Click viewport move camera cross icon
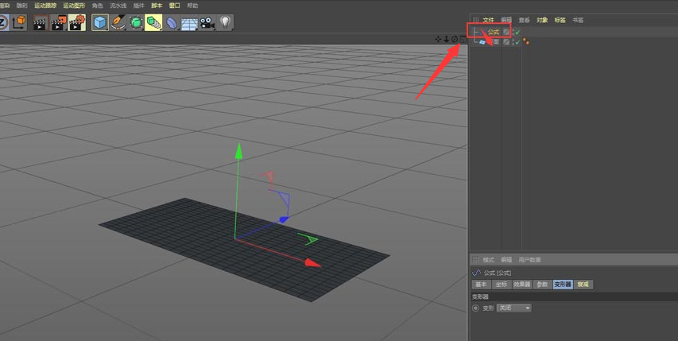This screenshot has width=678, height=341. click(438, 39)
